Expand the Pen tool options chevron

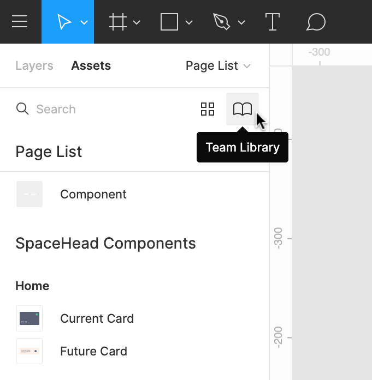241,22
